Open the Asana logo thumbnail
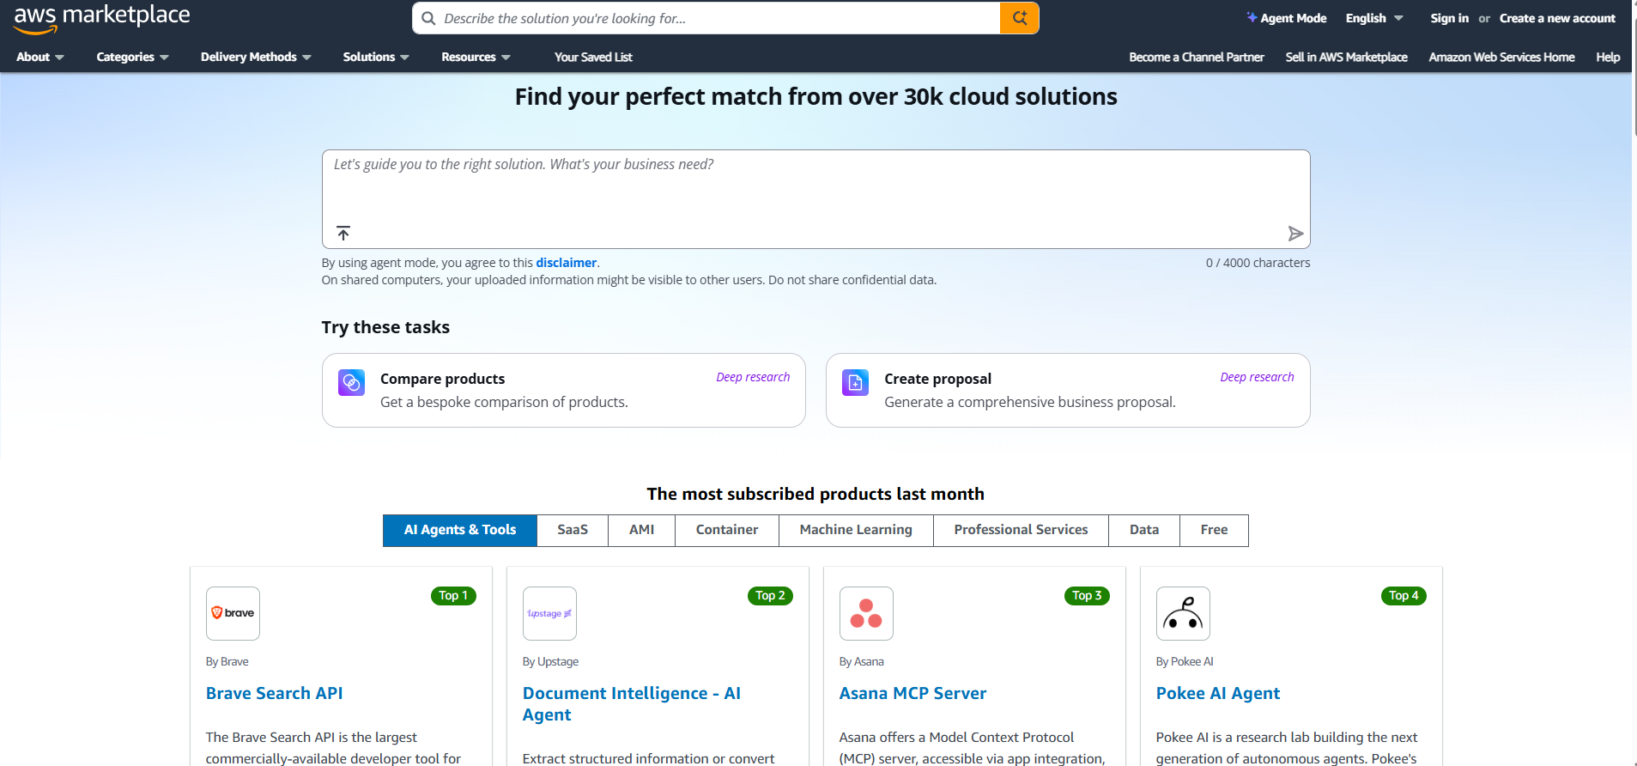1637x766 pixels. (x=866, y=613)
